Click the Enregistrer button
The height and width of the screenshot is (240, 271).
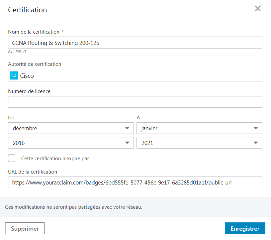(x=245, y=228)
